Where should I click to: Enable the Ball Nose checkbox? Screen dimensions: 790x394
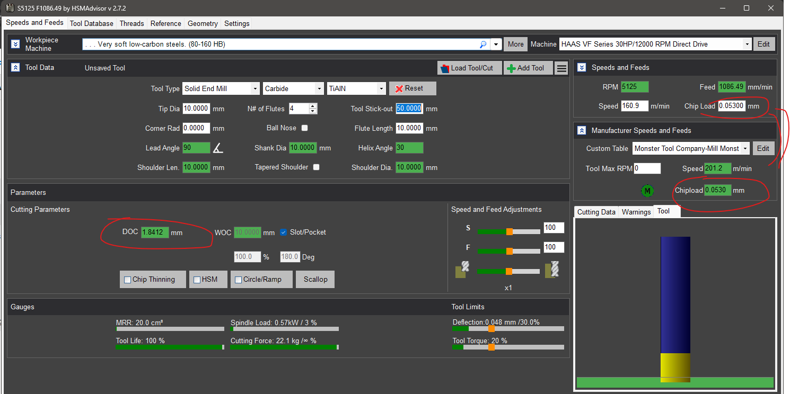(x=304, y=128)
